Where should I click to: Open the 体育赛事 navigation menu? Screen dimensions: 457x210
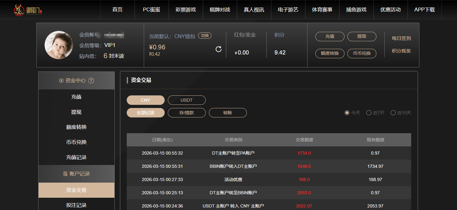322,10
